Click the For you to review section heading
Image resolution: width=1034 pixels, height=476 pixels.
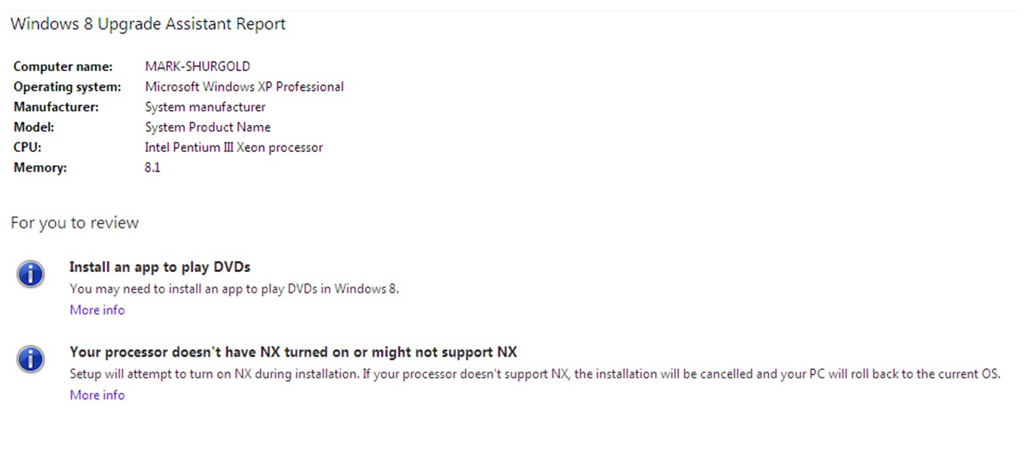[74, 223]
